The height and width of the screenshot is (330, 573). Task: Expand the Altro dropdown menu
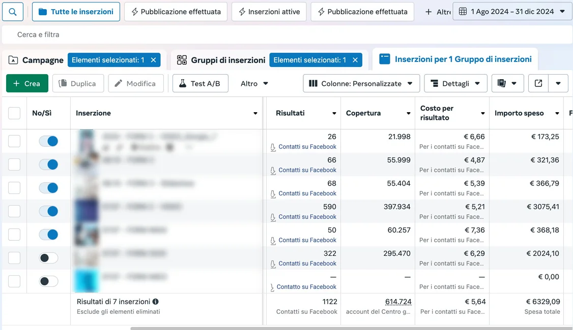[x=254, y=83]
